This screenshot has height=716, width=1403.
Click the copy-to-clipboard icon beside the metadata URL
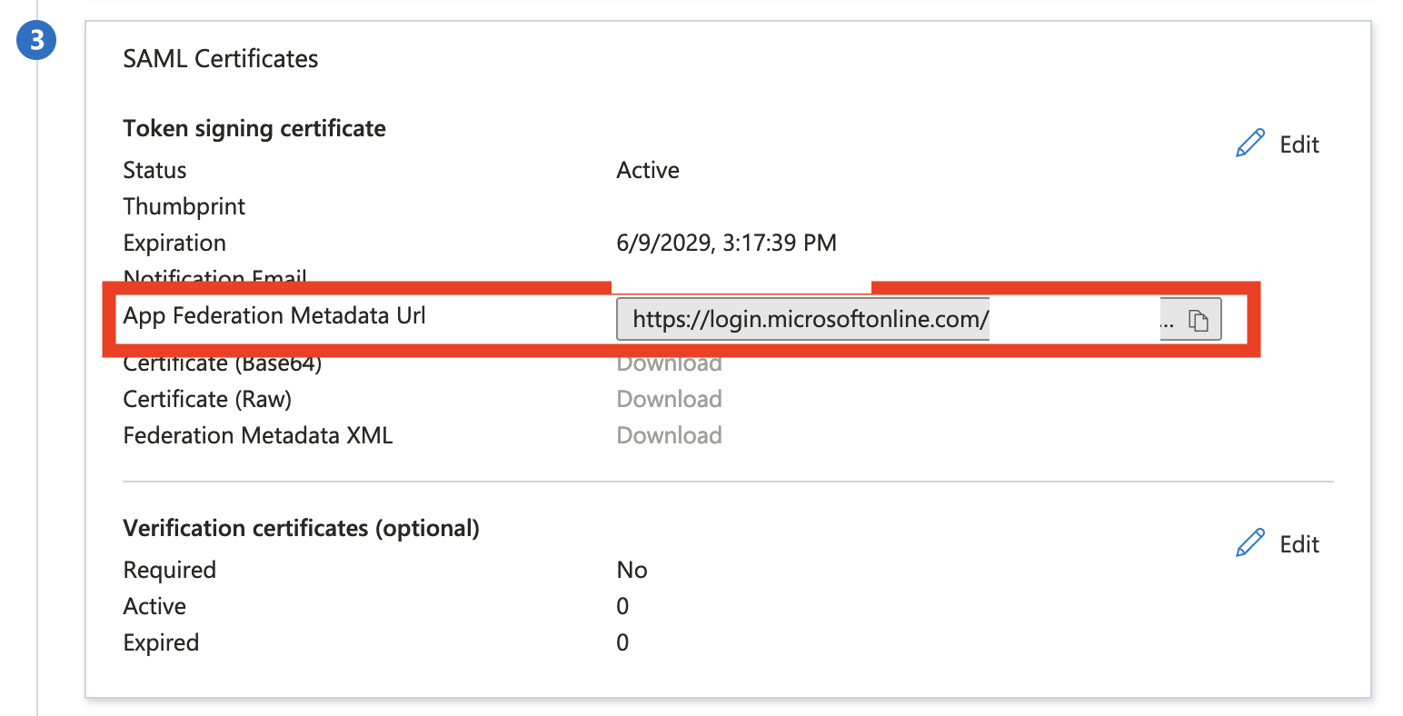1199,319
